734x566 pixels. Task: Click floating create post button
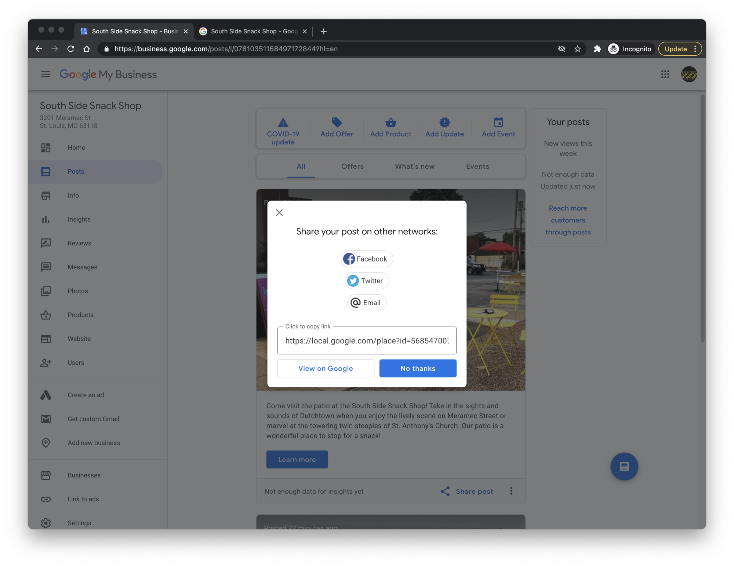(x=624, y=467)
